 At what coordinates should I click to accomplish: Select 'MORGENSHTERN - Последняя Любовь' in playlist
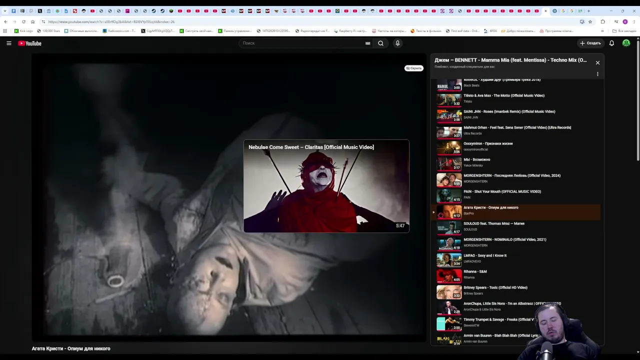point(515,179)
